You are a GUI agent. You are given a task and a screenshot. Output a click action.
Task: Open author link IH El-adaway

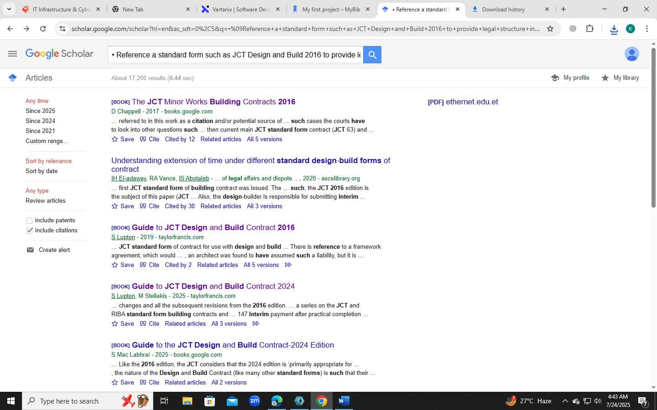click(129, 178)
